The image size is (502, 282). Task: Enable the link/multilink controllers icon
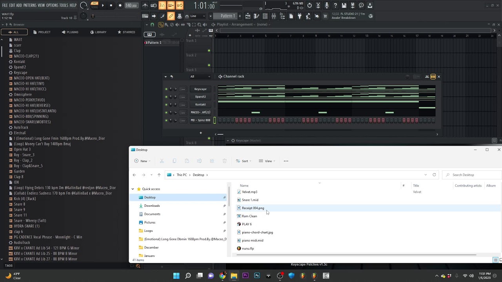click(171, 16)
